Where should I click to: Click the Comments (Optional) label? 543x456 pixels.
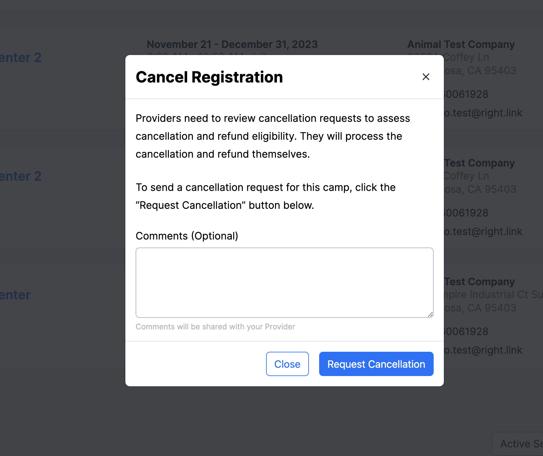tap(187, 236)
